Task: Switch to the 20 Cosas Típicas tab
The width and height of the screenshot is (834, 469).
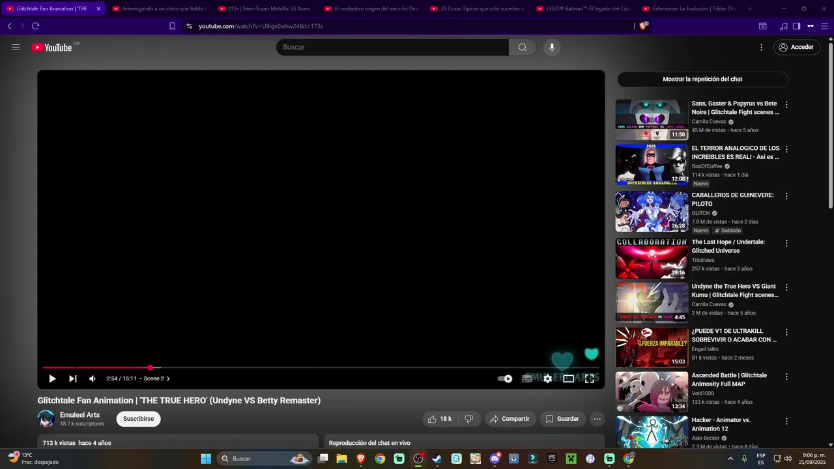Action: click(476, 8)
